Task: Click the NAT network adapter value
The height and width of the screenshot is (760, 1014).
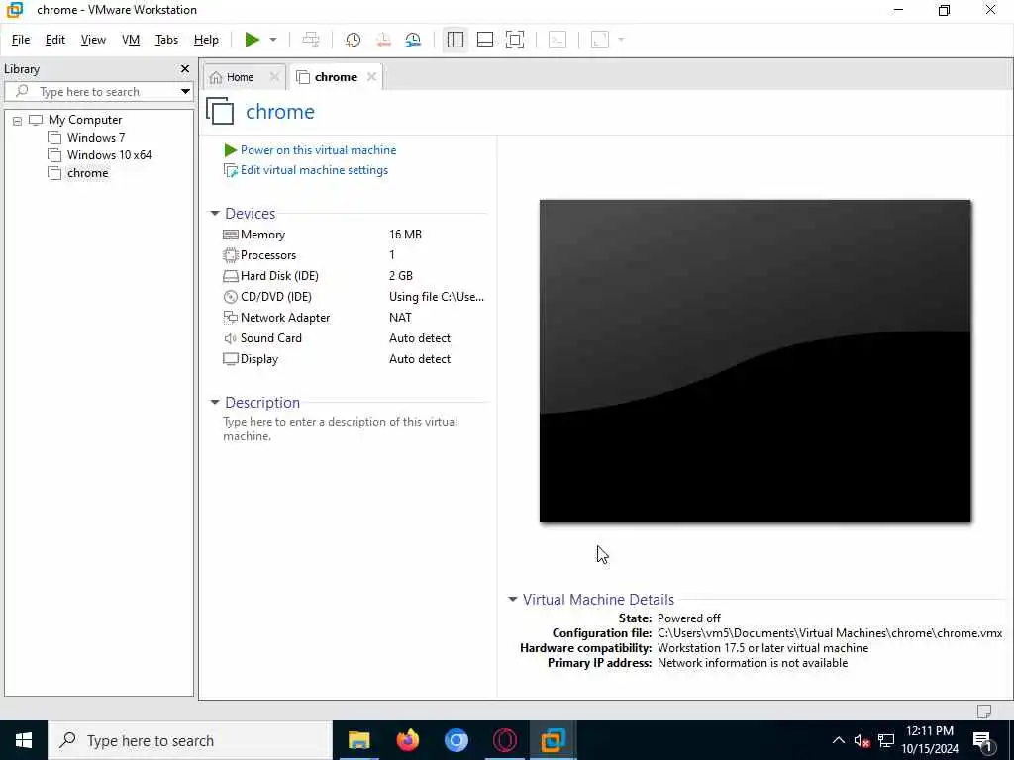Action: pyautogui.click(x=400, y=318)
